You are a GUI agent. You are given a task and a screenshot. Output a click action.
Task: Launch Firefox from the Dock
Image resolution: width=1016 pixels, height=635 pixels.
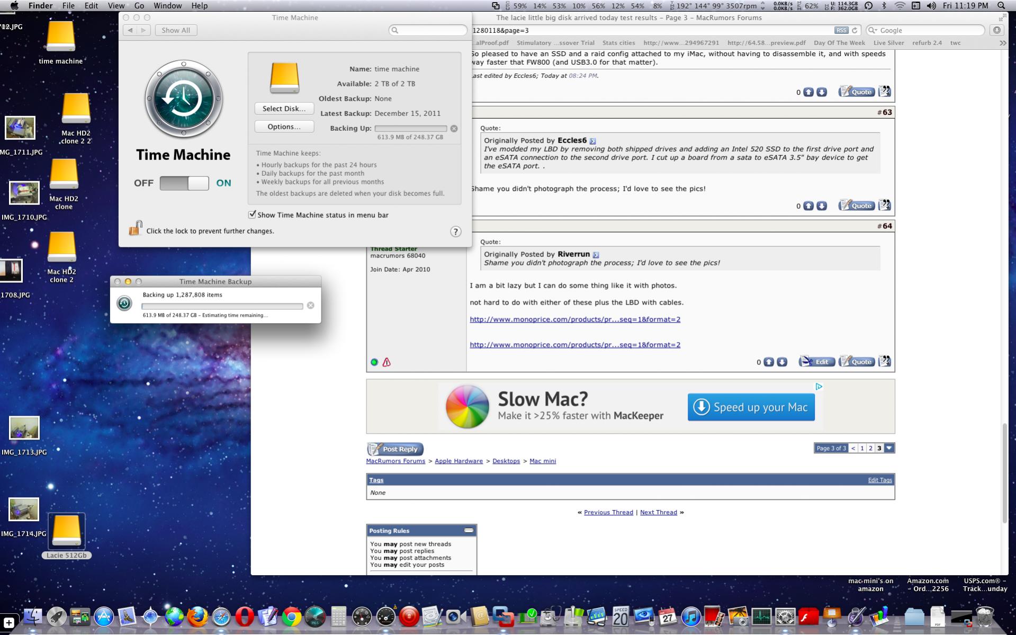[197, 616]
